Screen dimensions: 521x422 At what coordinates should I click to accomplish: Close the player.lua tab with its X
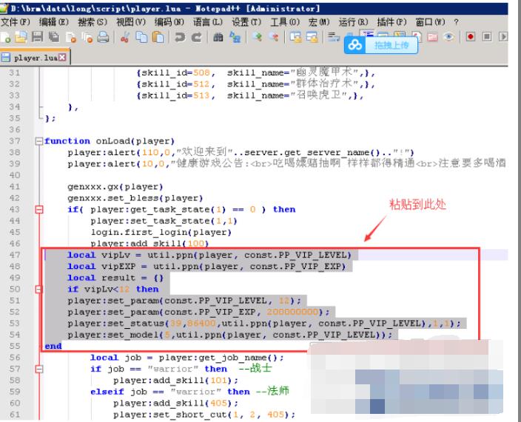(x=62, y=58)
